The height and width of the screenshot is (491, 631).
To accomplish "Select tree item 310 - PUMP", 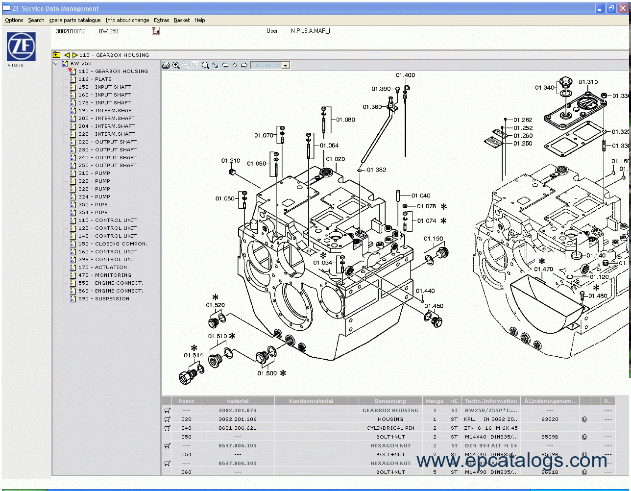I will tap(94, 173).
